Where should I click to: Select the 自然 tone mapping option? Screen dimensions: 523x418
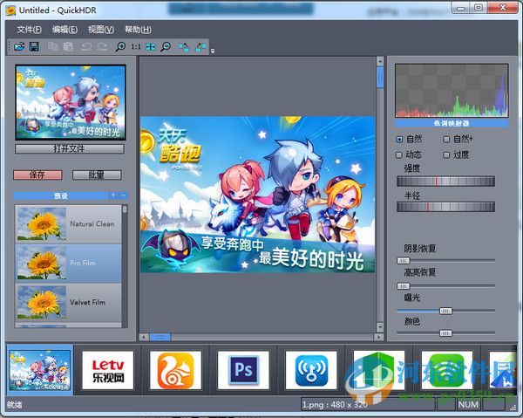pos(410,139)
